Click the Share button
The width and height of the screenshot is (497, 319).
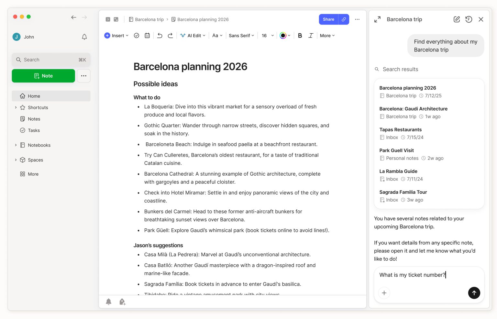tap(328, 19)
